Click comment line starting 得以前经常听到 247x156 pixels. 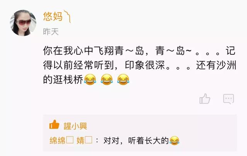click(x=140, y=65)
